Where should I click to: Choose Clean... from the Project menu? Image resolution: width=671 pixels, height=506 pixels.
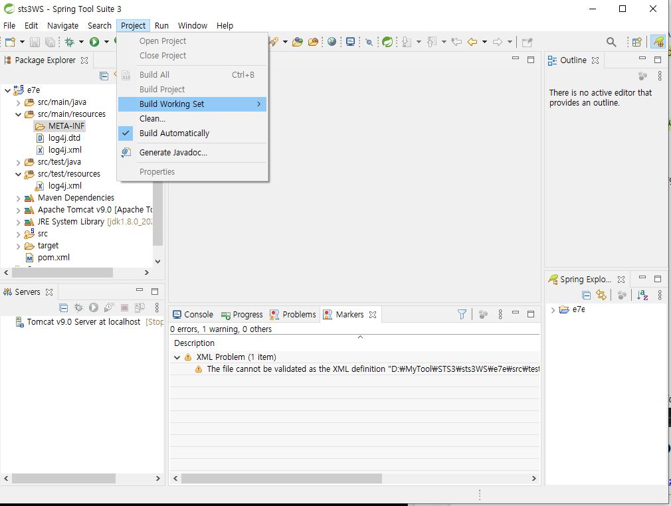(x=192, y=118)
